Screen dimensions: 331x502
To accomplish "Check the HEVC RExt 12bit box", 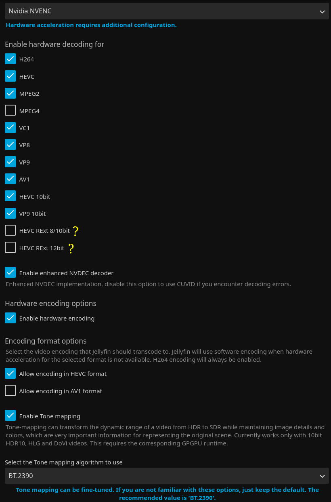I will tap(10, 248).
